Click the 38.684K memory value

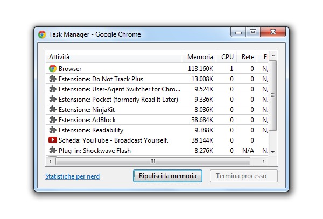point(202,120)
